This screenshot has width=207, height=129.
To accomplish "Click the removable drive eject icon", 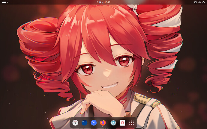I will [x=113, y=122].
